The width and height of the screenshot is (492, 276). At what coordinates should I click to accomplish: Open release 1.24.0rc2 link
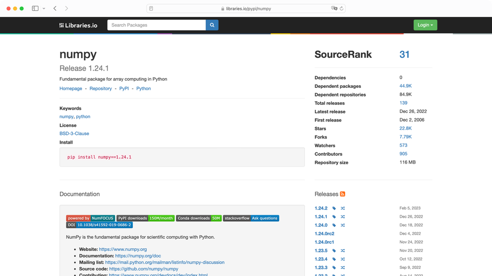click(x=324, y=234)
